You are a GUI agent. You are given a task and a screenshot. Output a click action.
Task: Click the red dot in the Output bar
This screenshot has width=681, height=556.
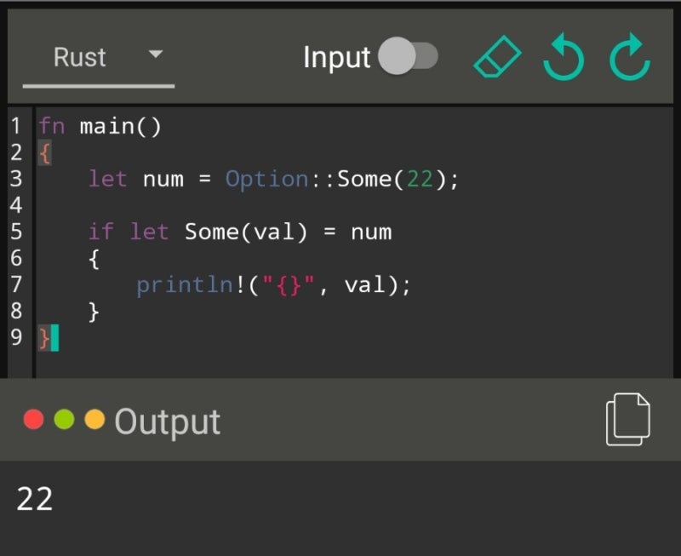pos(34,419)
